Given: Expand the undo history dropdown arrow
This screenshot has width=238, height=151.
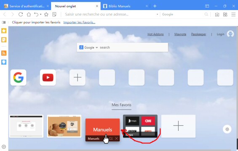Looking at the screenshot, I should click(x=41, y=14).
